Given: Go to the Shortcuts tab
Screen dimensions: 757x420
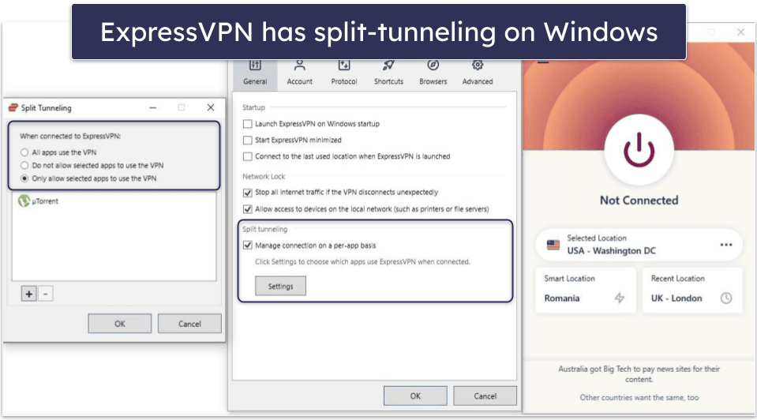Looking at the screenshot, I should [388, 74].
